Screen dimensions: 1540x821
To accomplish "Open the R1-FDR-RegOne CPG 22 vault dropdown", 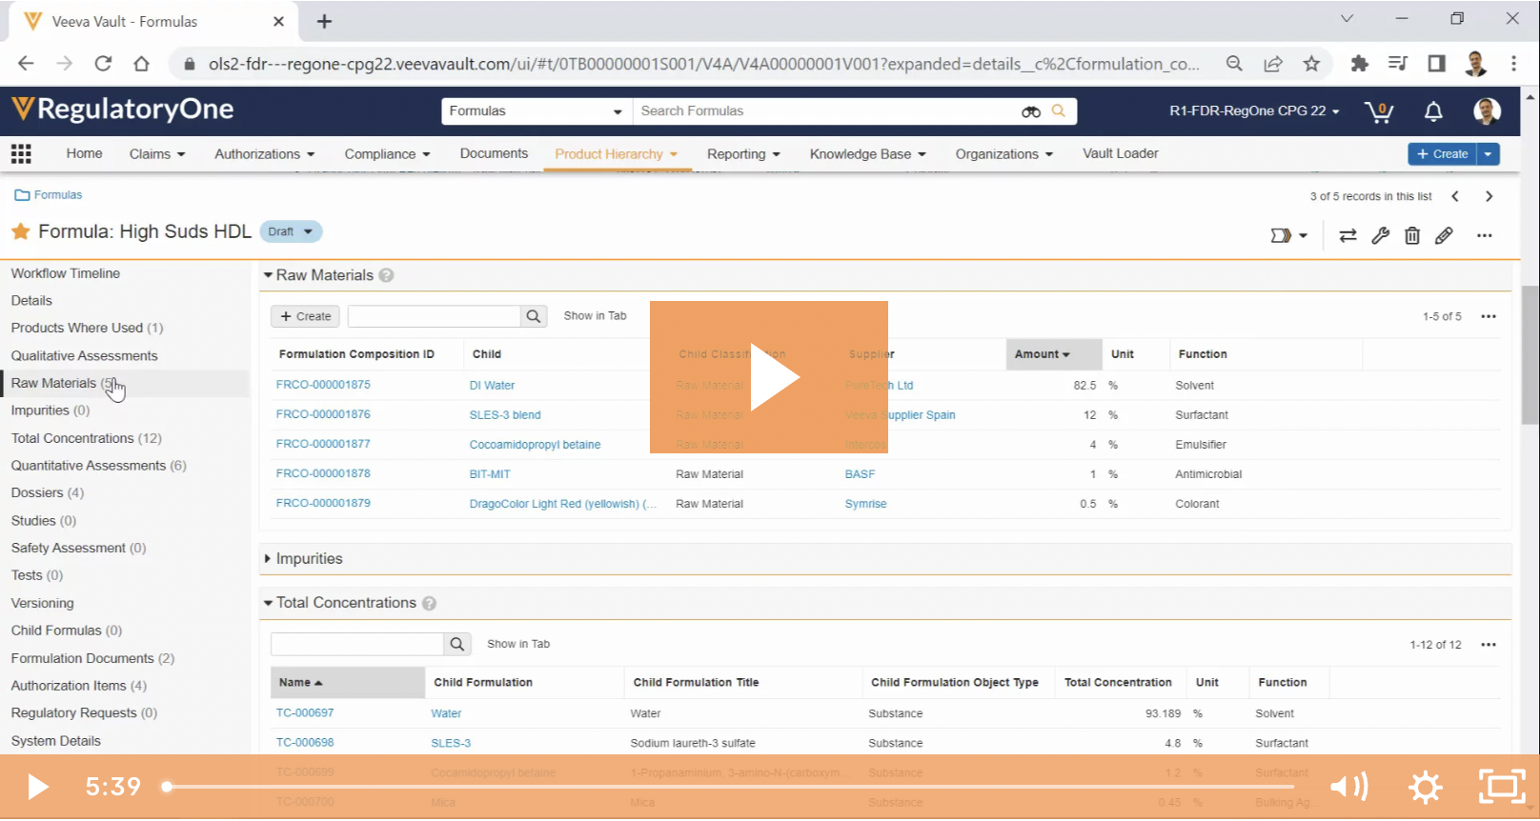I will [1254, 111].
